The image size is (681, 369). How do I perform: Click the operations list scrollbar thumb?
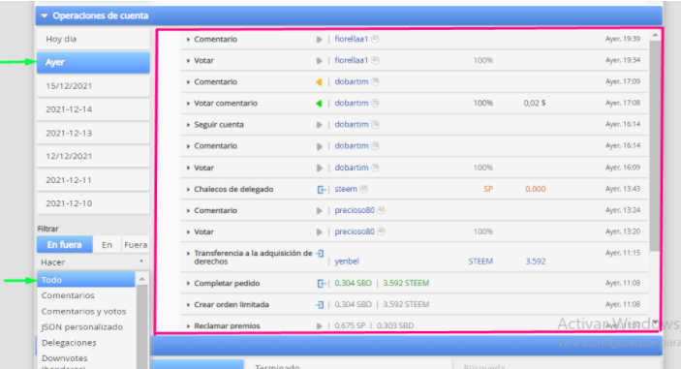(x=655, y=145)
